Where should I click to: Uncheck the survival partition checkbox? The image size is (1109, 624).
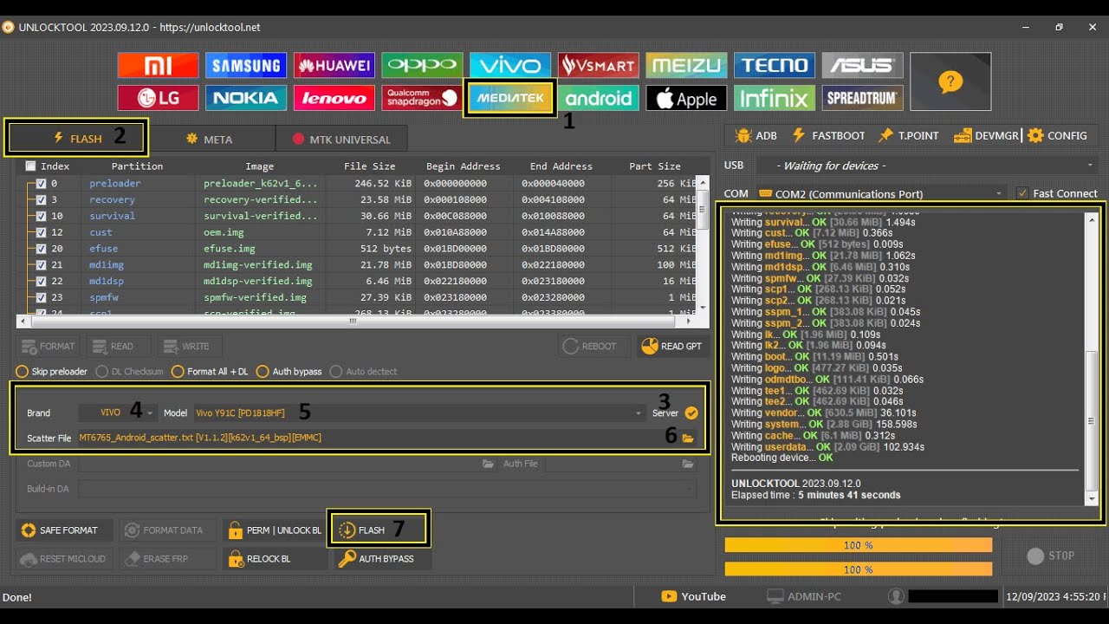pyautogui.click(x=41, y=216)
